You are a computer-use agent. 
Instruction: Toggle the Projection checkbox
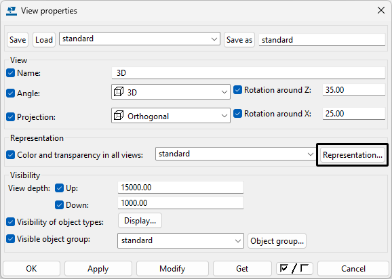10,116
